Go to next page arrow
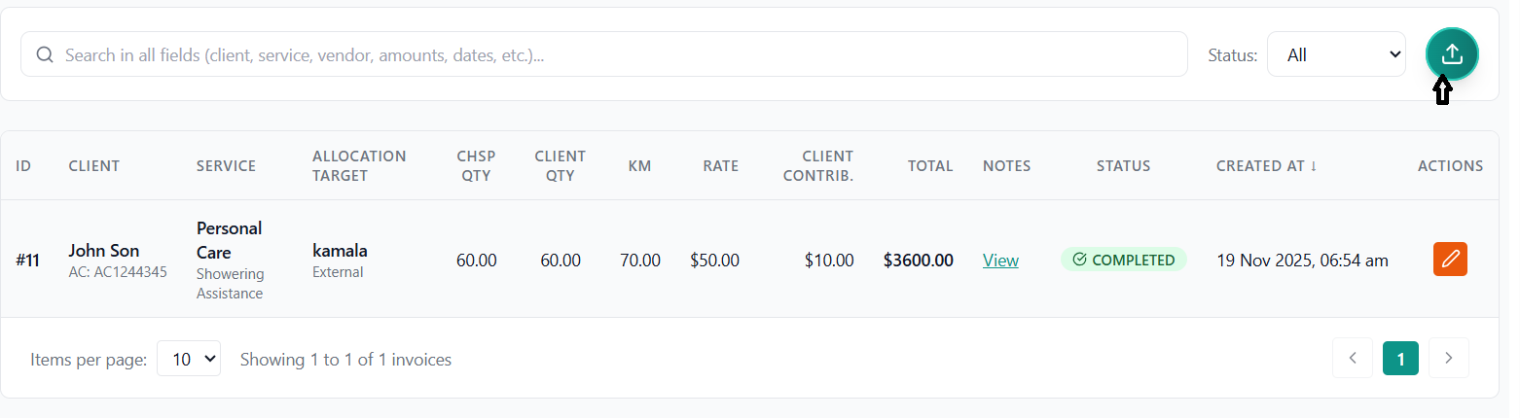The image size is (1520, 418). click(1448, 358)
